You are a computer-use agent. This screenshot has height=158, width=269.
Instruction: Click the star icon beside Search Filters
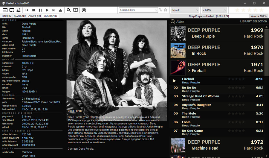tap(166, 10)
